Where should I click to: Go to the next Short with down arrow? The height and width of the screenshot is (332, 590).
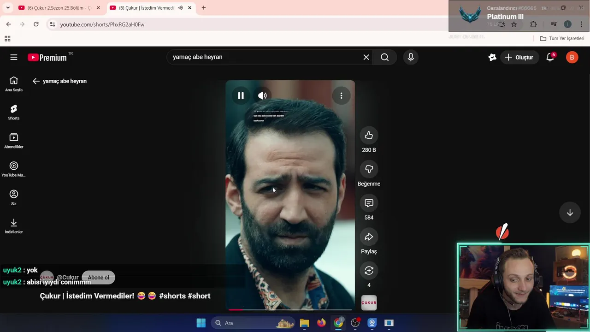click(x=570, y=213)
